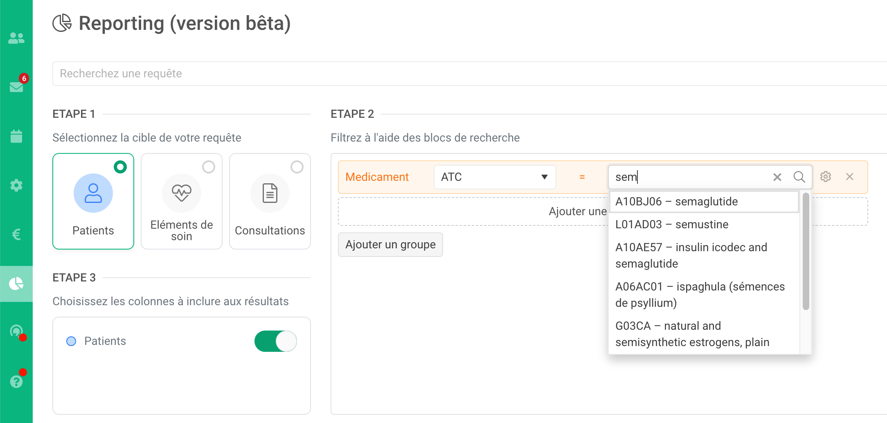Select Eléments de soin as target

coord(182,201)
